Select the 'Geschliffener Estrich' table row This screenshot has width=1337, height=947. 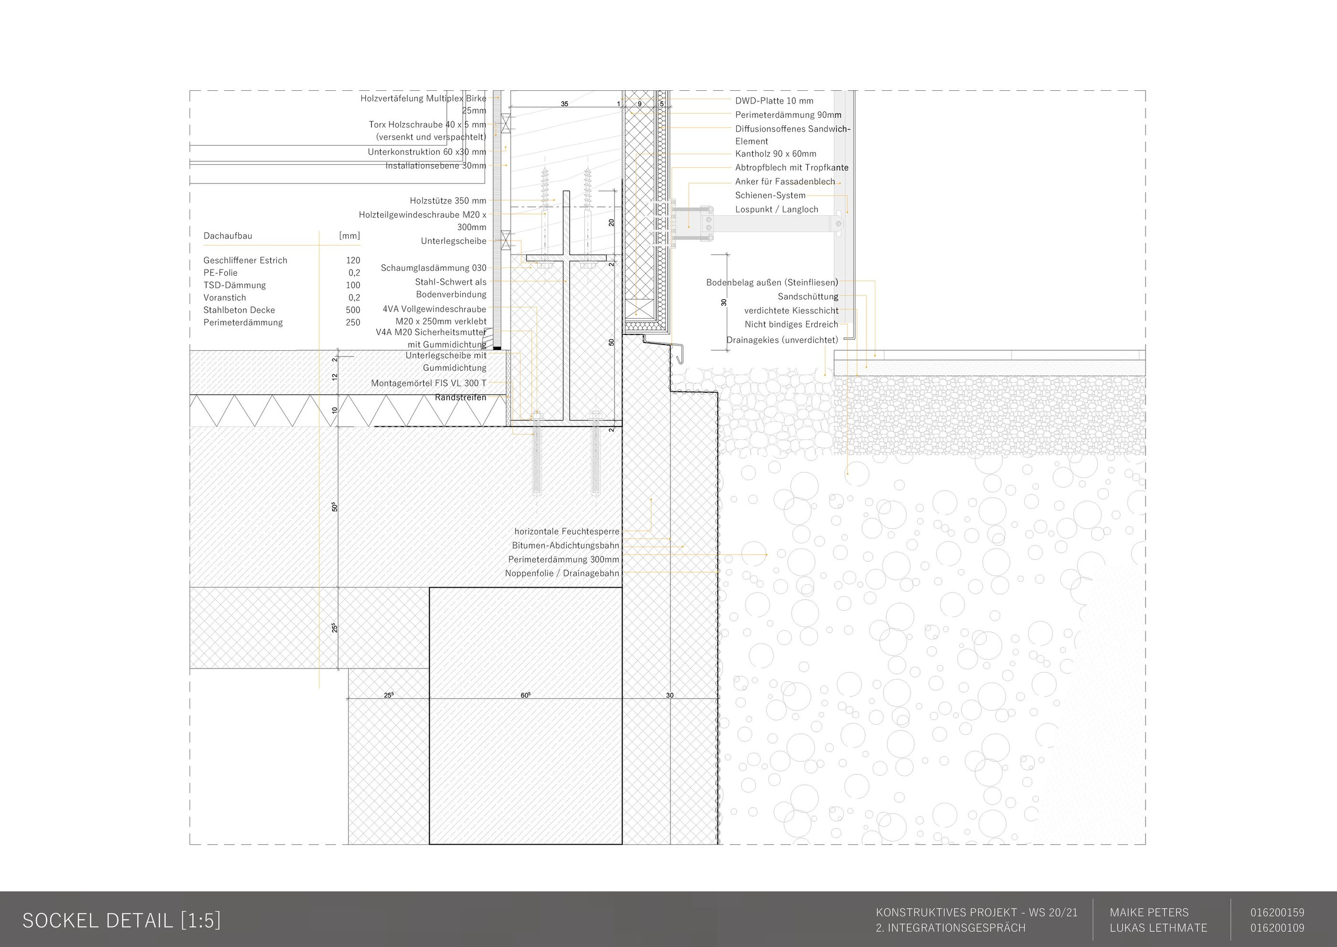click(x=245, y=261)
